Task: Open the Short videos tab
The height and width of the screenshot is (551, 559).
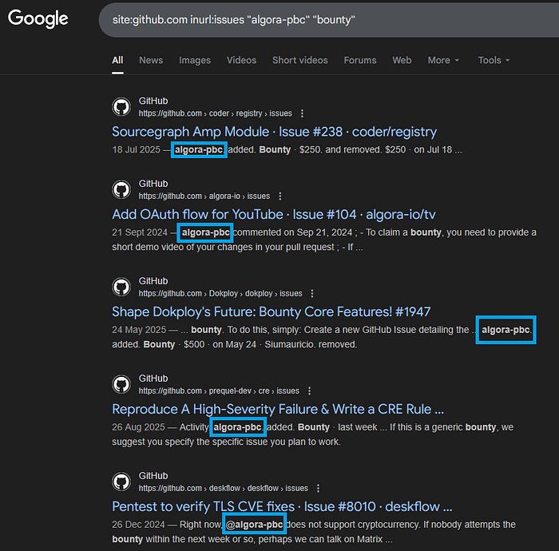Action: tap(299, 60)
